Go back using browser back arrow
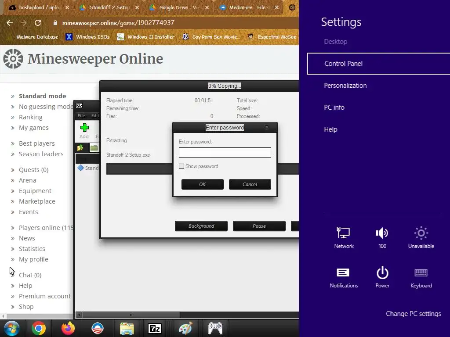 click(10, 23)
